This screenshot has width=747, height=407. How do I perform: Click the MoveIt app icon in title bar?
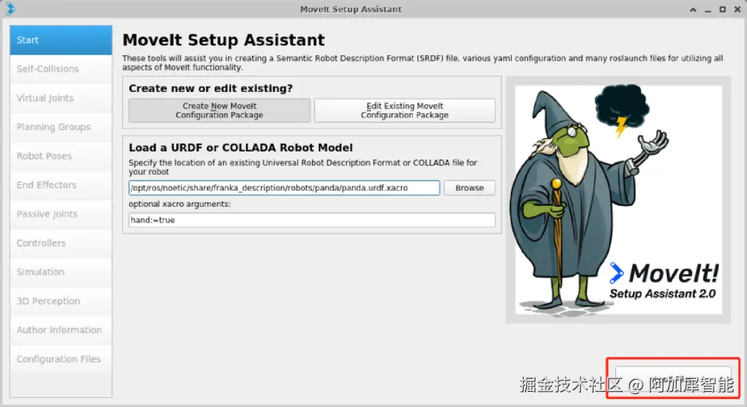click(x=10, y=8)
